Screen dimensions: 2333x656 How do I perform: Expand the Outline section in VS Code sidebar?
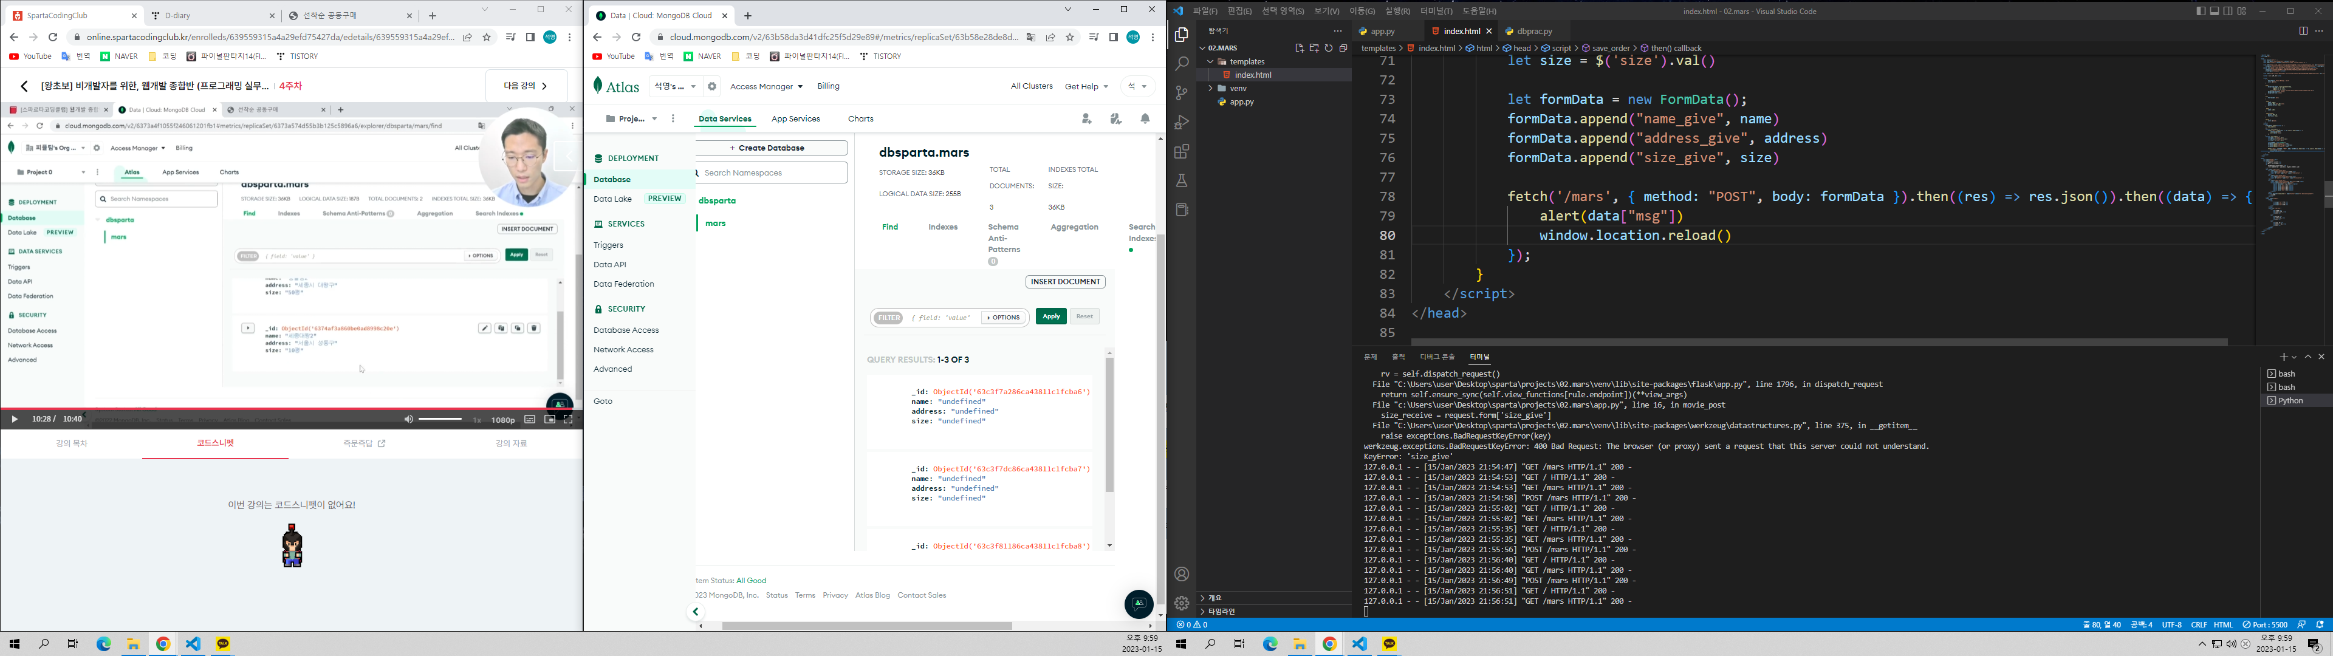pyautogui.click(x=1203, y=598)
